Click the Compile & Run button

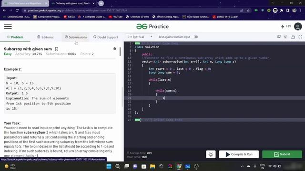(239, 154)
